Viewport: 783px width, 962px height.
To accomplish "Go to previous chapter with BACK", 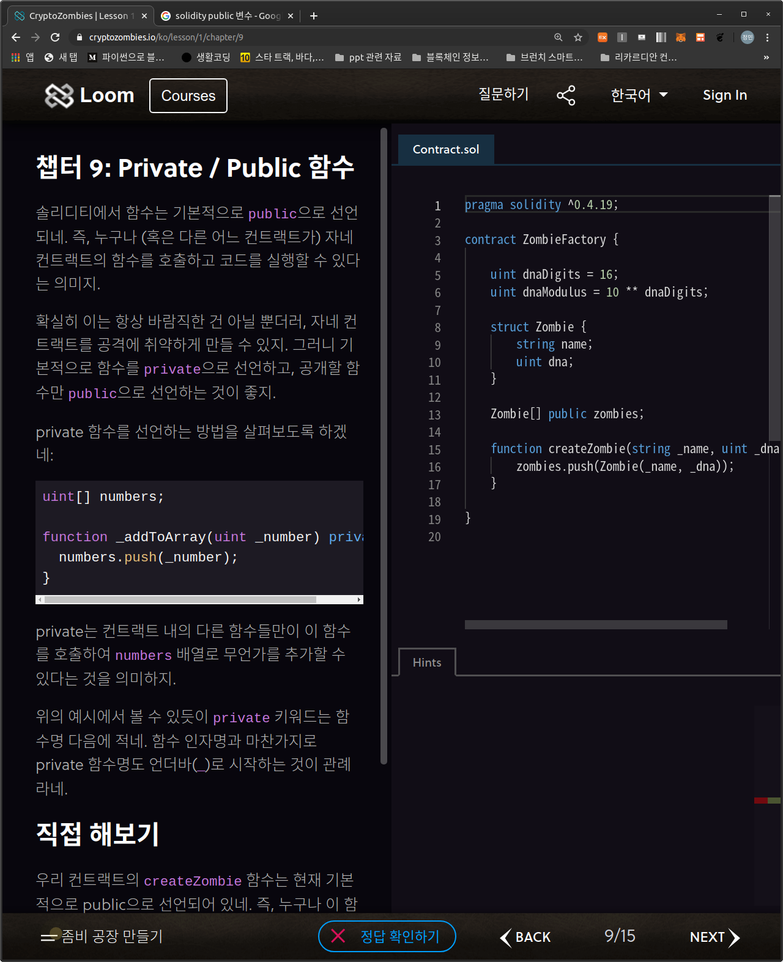I will (525, 937).
